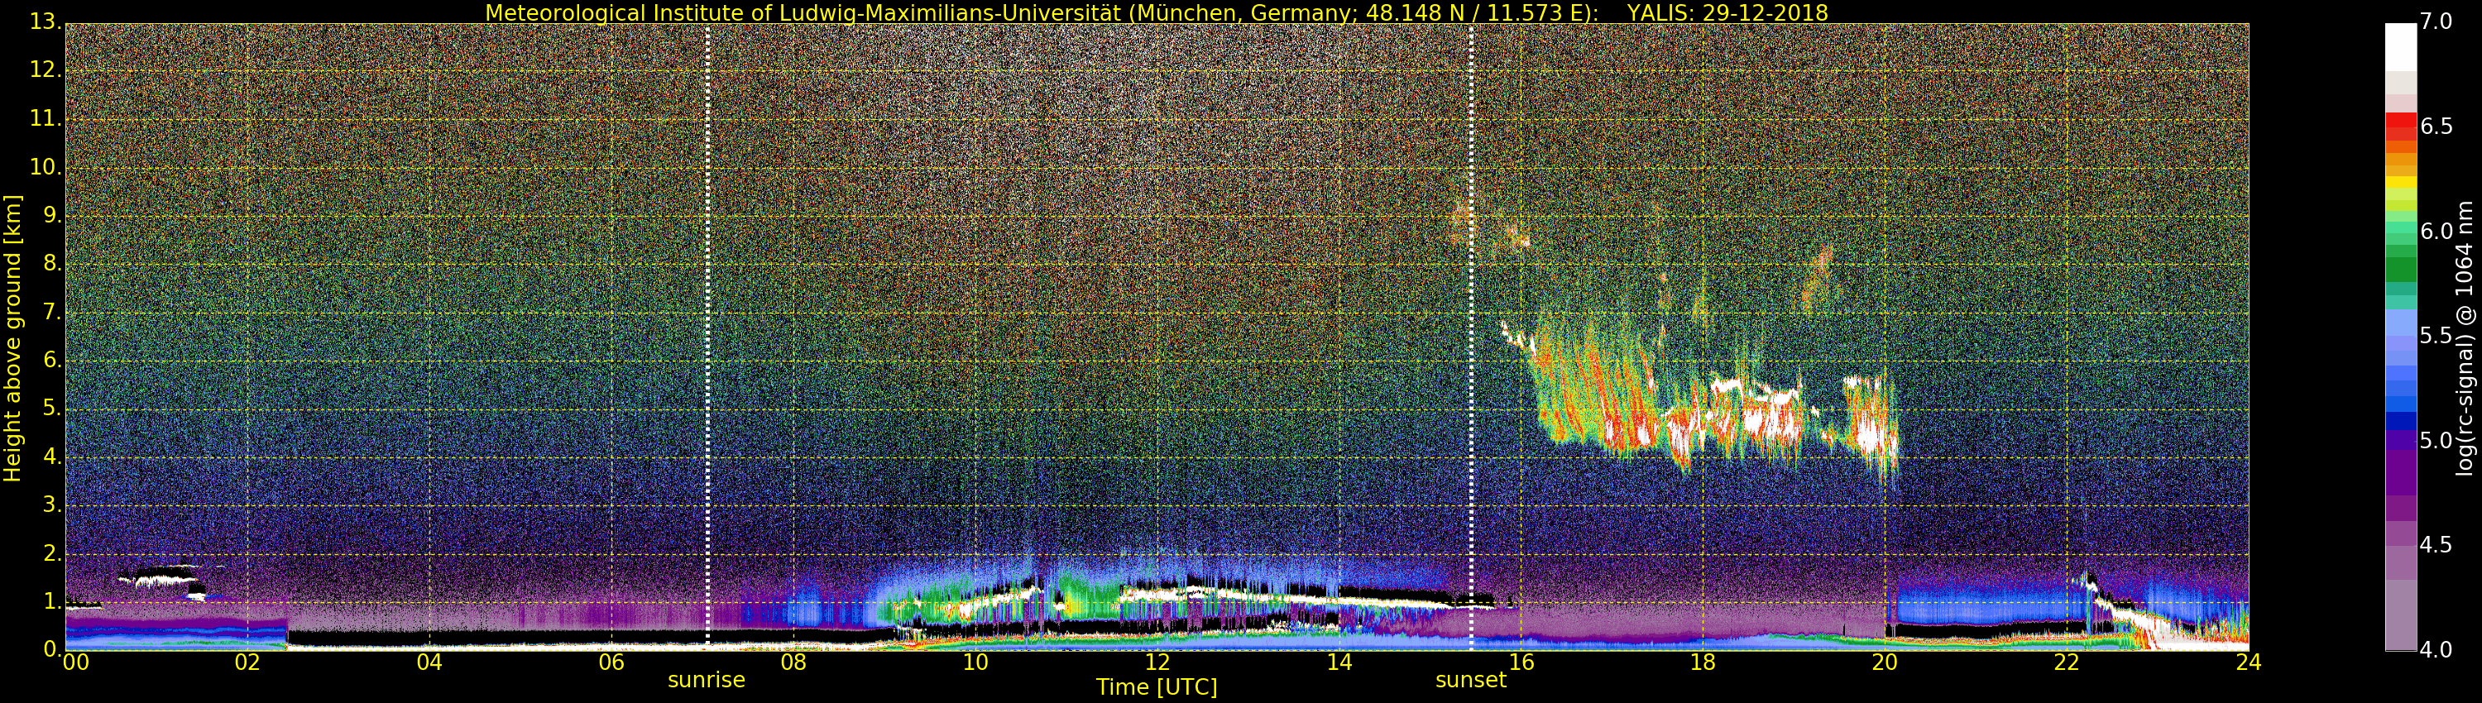Click the '9.' height tick label
This screenshot has width=2482, height=703.
(x=52, y=215)
